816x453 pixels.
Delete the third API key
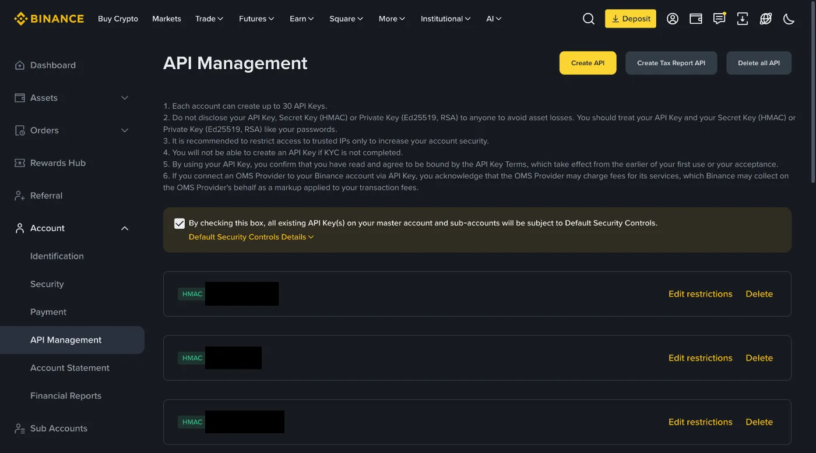[x=759, y=422]
